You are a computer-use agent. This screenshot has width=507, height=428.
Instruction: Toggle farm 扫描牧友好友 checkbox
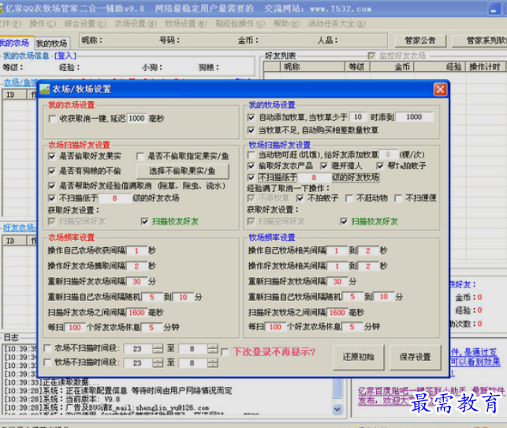tap(144, 221)
